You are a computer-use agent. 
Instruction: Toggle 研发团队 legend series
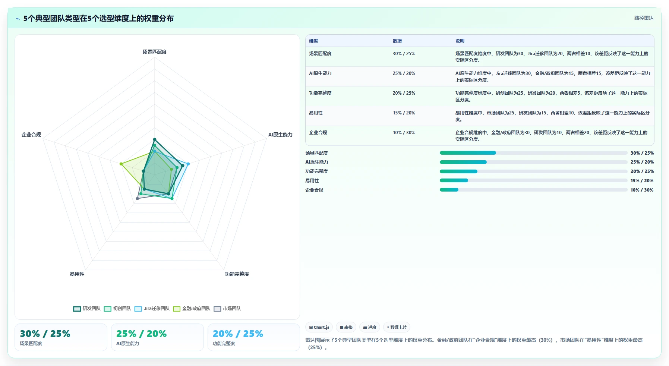[87, 309]
